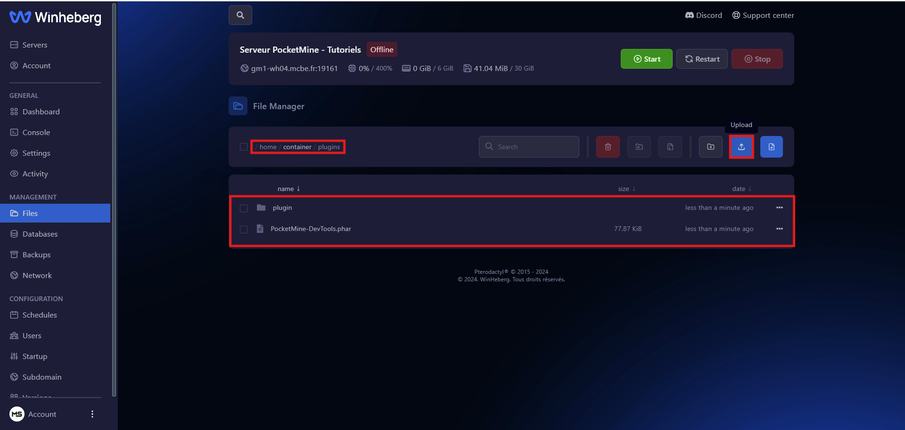Open Console in the sidebar

(36, 132)
